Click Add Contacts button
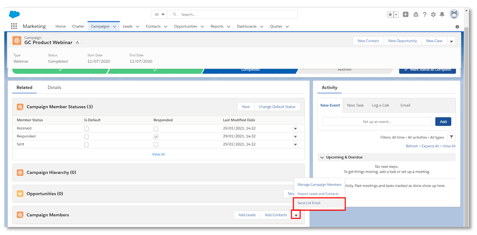 tap(276, 215)
